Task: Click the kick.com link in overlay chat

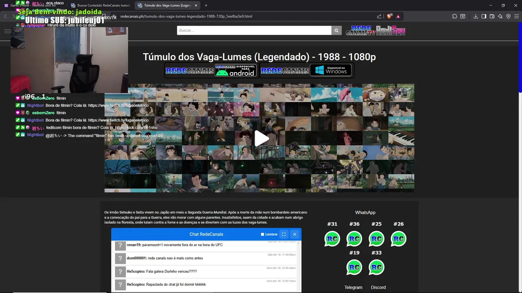Action: click(136, 127)
